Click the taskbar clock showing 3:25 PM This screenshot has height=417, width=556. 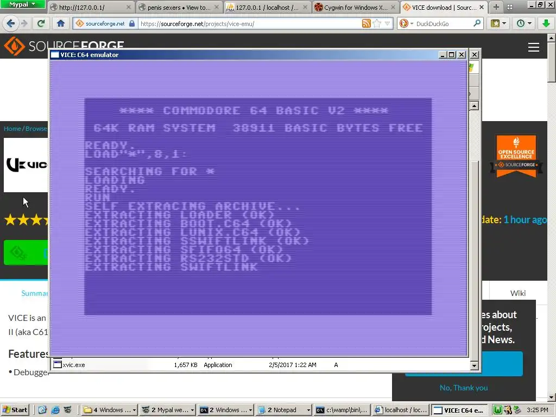click(x=537, y=410)
